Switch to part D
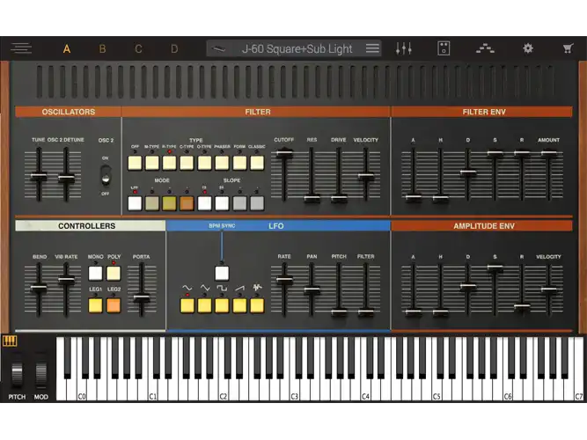Viewport: 587px width, 440px height. point(174,48)
